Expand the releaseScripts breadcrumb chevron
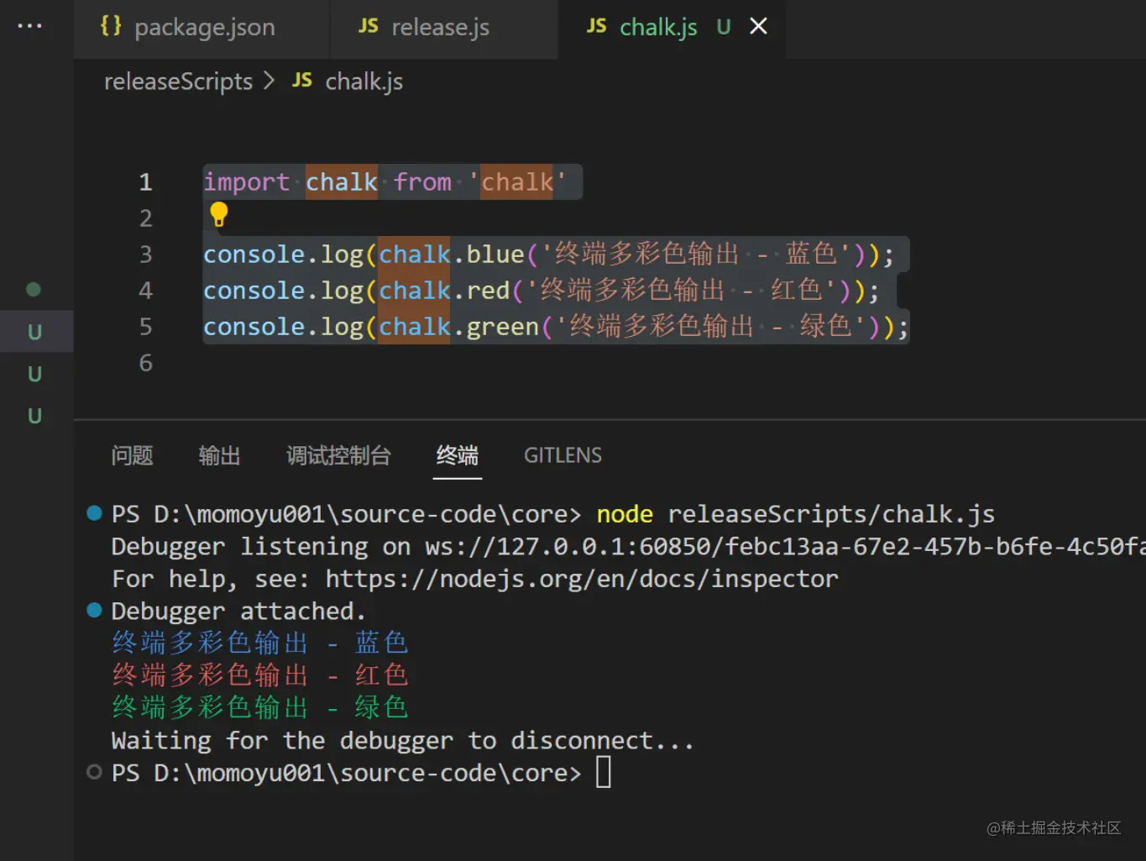The height and width of the screenshot is (861, 1146). (269, 81)
